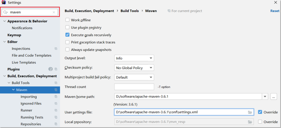Select Importing in the settings tree
281x128 pixels.
point(29,97)
